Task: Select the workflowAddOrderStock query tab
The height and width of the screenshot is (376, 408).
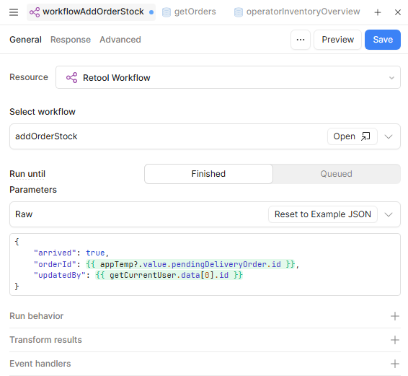Action: (91, 12)
